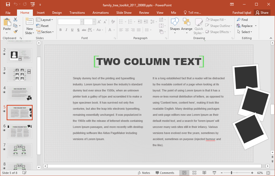
Task: Click the Share button
Action: tap(261, 13)
